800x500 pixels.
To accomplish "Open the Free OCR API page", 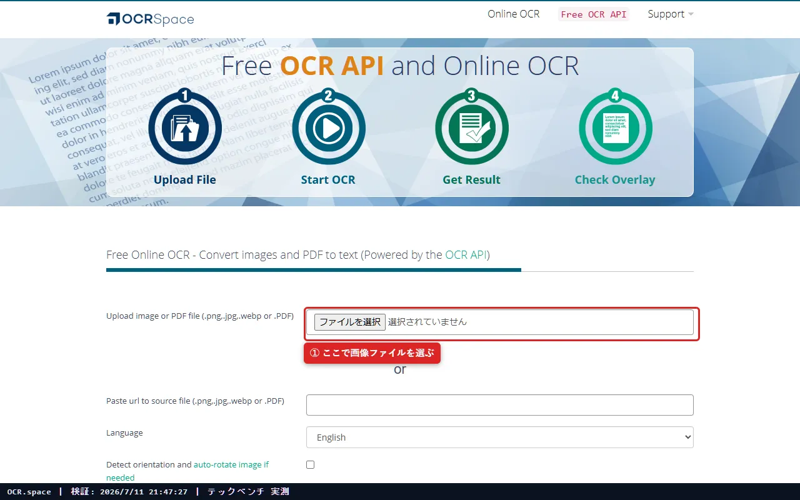I will click(x=593, y=14).
